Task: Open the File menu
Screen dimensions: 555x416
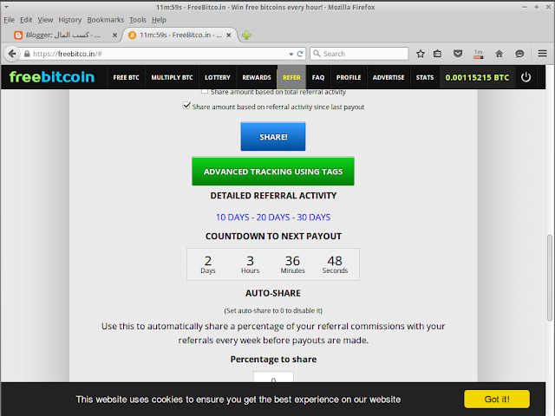Action: coord(10,20)
